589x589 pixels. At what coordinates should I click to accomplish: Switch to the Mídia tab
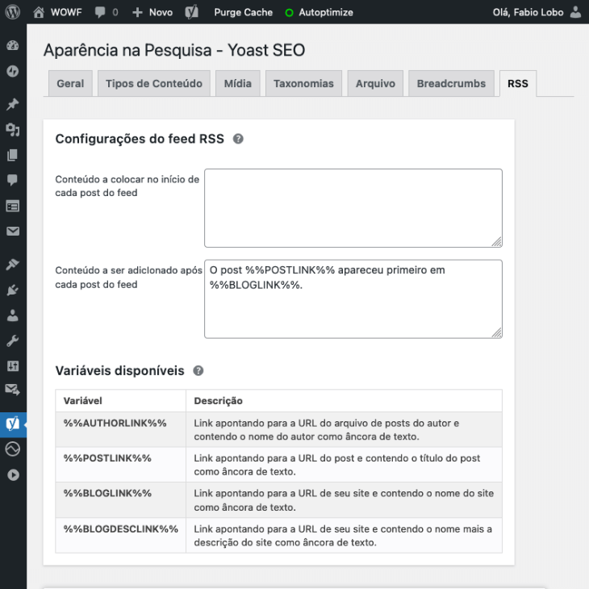pyautogui.click(x=238, y=83)
